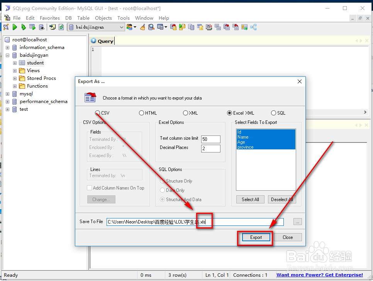Open the Table menu

(x=83, y=18)
